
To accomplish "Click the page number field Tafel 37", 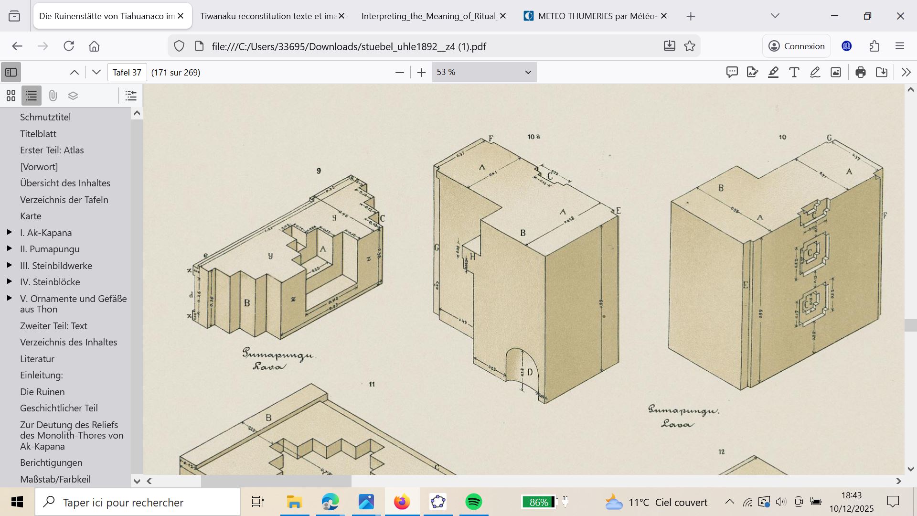I will coord(127,73).
